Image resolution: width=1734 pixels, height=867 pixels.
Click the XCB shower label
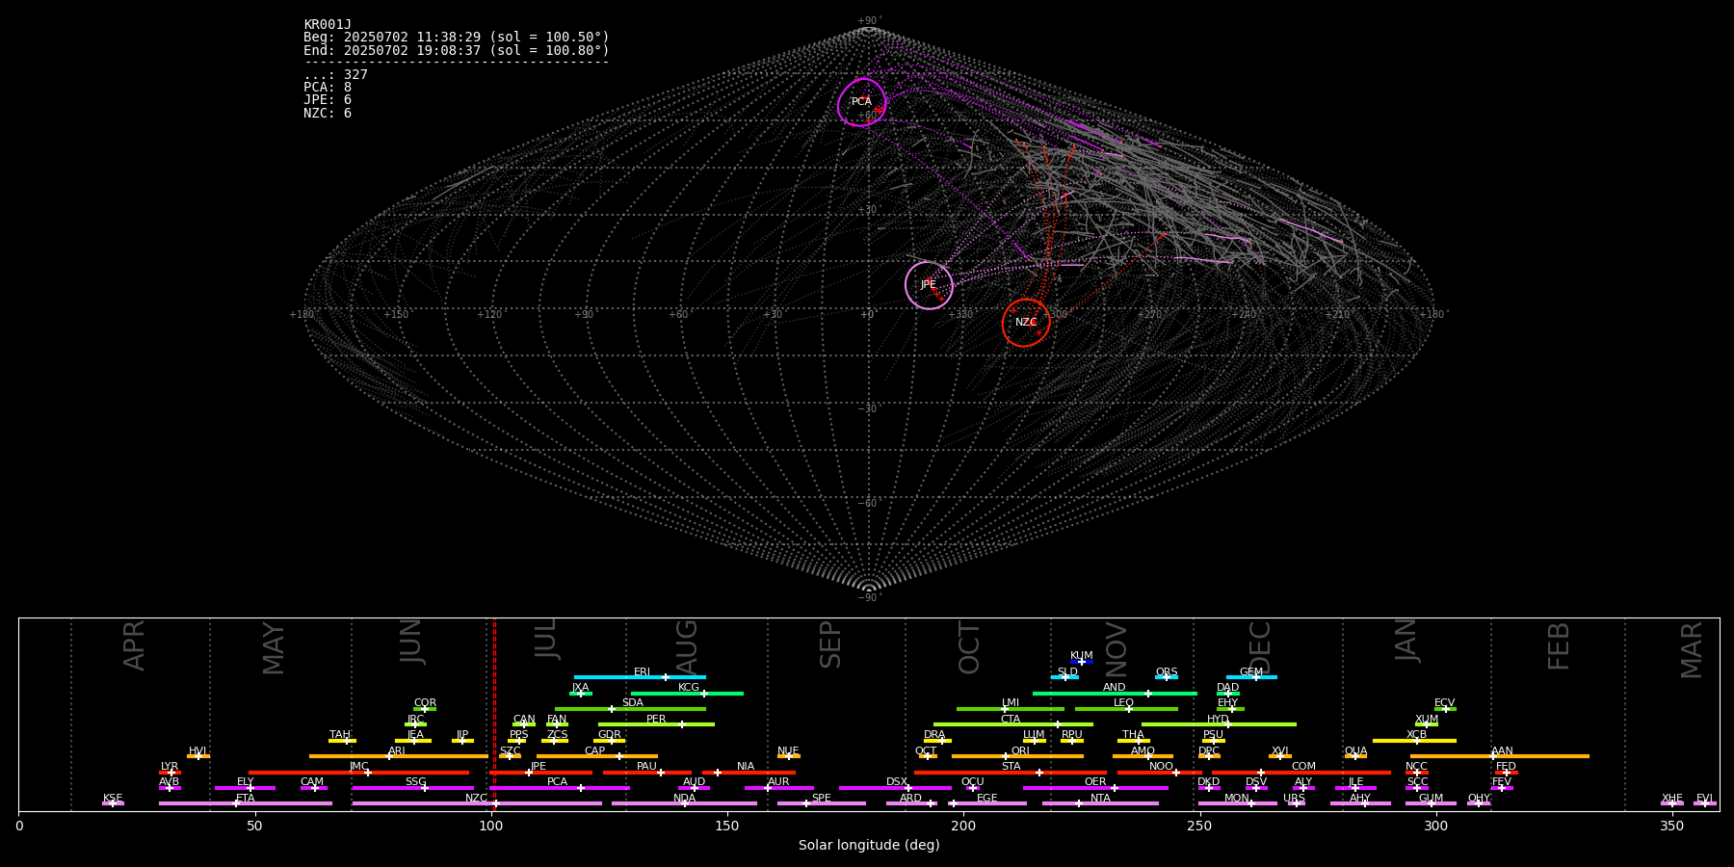(x=1417, y=735)
